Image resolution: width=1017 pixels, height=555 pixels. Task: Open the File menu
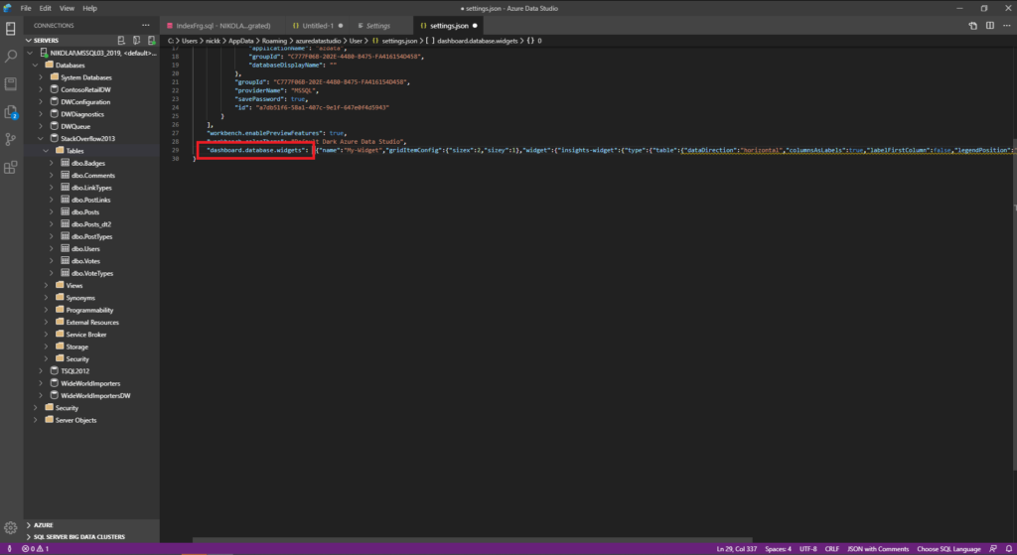tap(26, 8)
